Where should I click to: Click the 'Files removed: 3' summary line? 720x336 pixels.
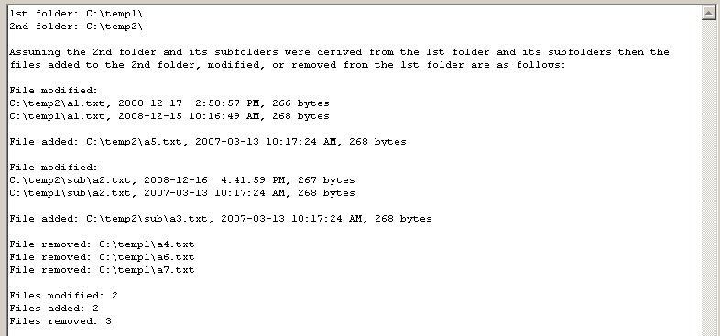point(60,321)
